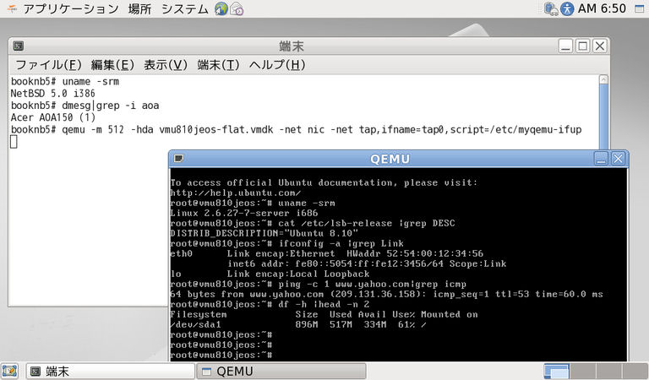This screenshot has height=380, width=649.
Task: Select the second workspace in switcher
Action: coord(582,372)
